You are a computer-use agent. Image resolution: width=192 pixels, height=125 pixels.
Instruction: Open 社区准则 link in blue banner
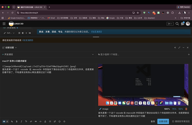point(97,32)
